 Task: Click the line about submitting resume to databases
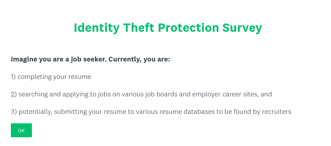tap(151, 112)
